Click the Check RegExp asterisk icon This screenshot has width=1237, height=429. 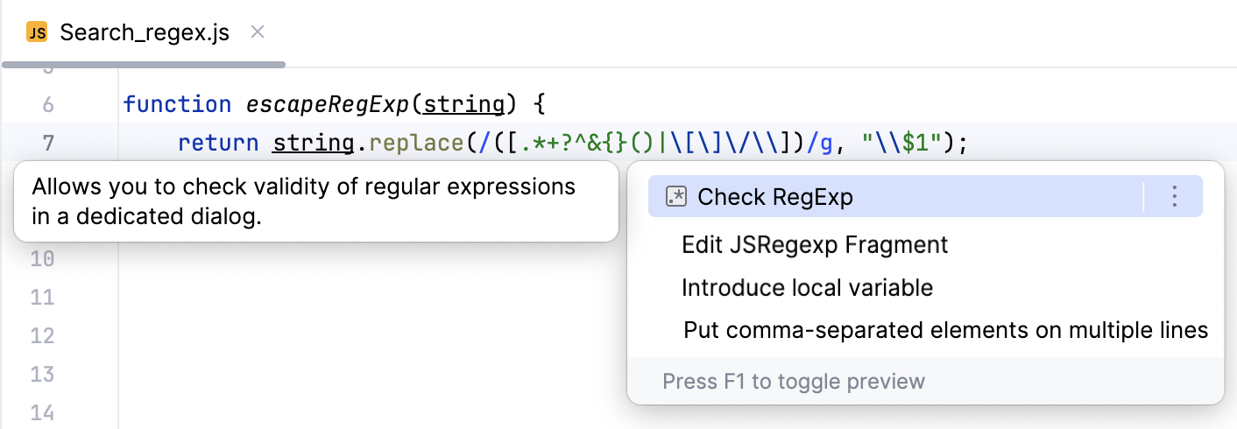[x=676, y=197]
